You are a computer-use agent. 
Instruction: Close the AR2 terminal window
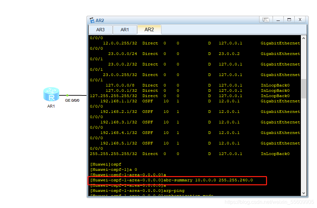pyautogui.click(x=300, y=20)
